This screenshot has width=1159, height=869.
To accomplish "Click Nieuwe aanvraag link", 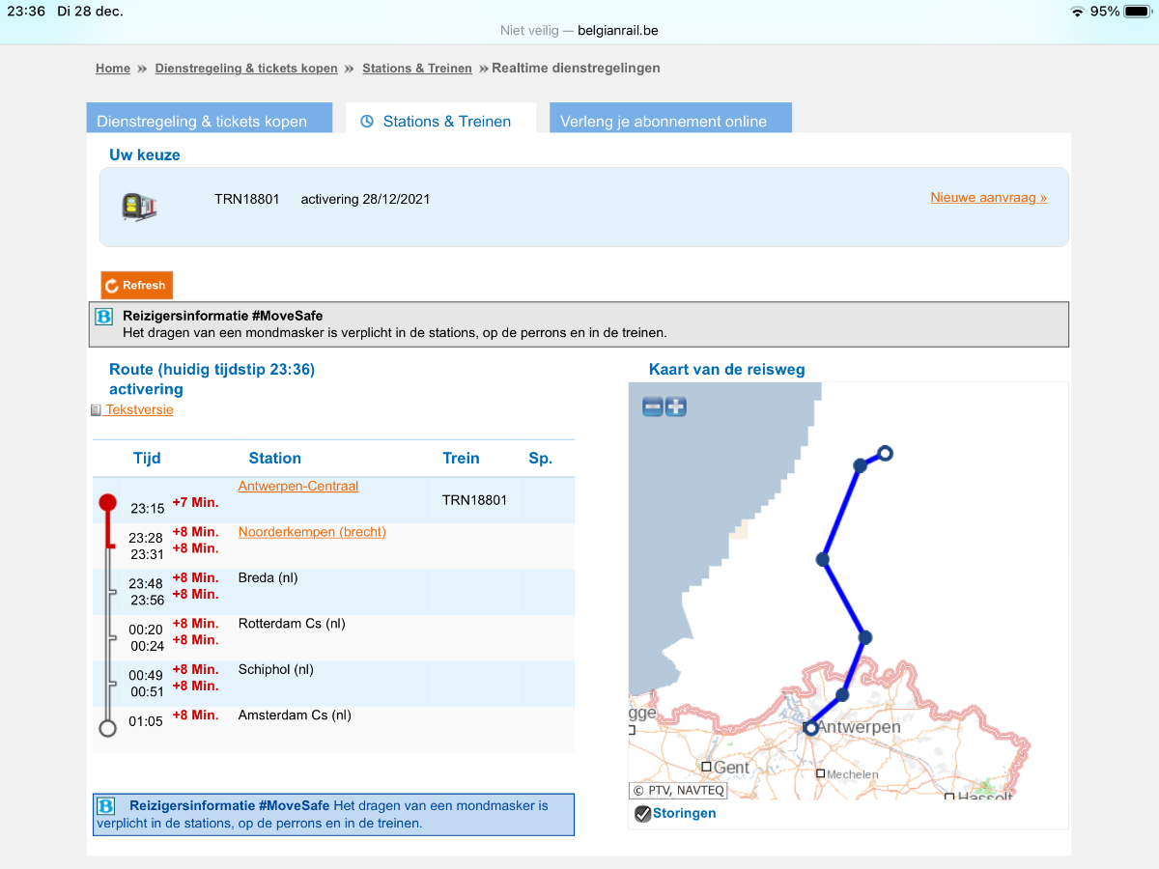I will pyautogui.click(x=988, y=198).
